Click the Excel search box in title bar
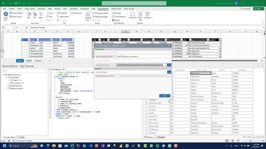Screen dimensions: 266x149 (134, 3)
